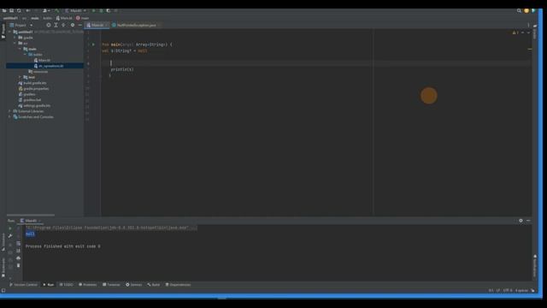Screen dimensions: 547x308
Task: Hide the Project tool window with minus icon
Action: click(79, 25)
